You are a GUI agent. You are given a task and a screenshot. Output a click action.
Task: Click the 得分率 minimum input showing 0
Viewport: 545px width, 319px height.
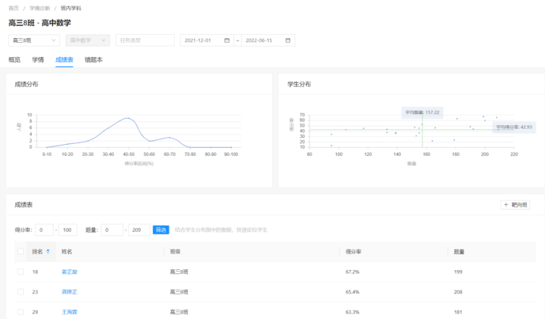pos(44,230)
